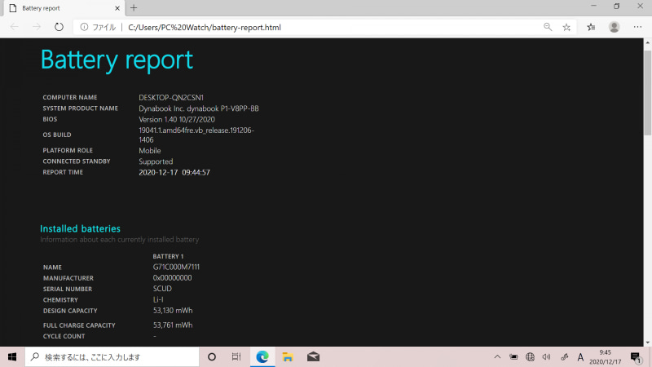This screenshot has width=652, height=367.
Task: Click the browser back arrow
Action: (x=15, y=27)
